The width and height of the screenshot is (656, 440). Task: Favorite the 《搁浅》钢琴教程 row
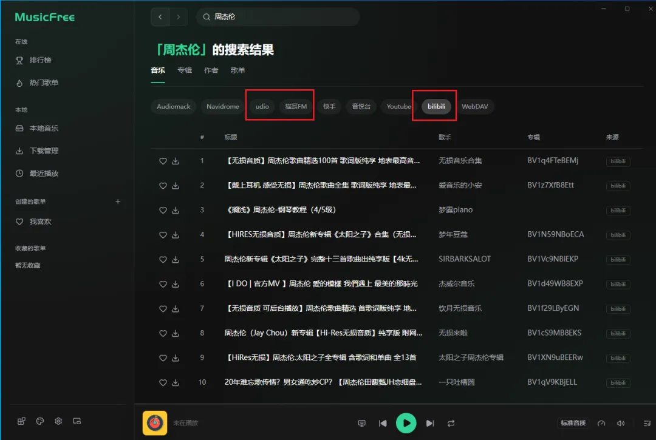click(163, 210)
